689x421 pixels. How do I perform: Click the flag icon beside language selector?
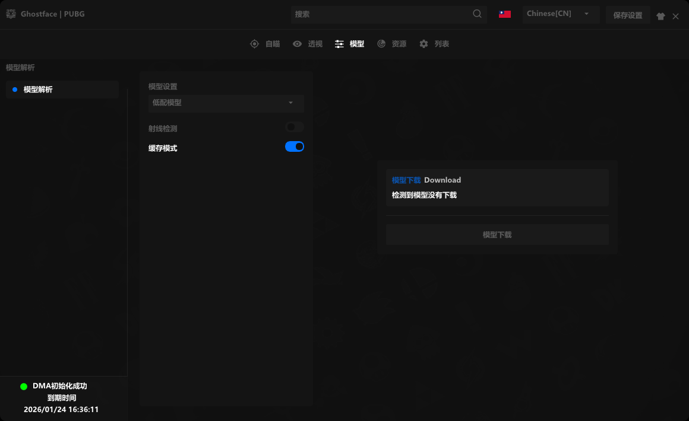505,14
